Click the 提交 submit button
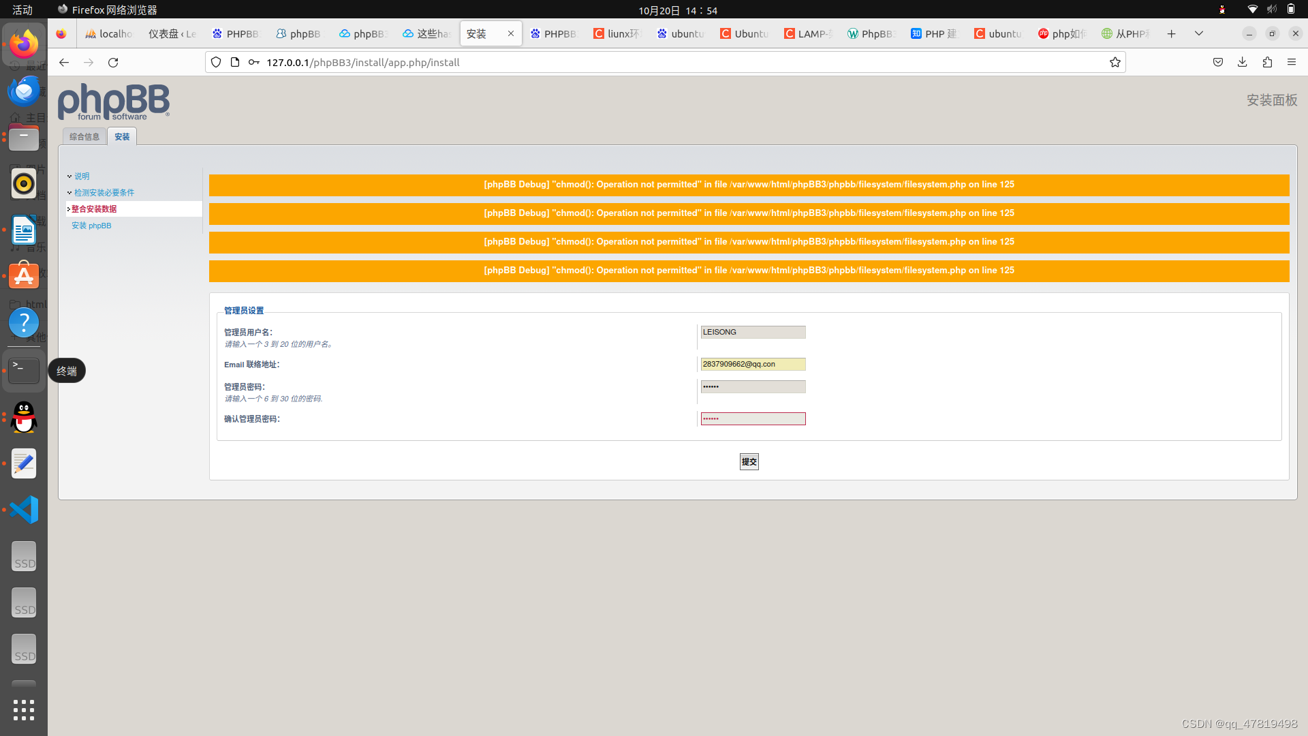Screen dimensions: 1308x736 click(x=749, y=461)
